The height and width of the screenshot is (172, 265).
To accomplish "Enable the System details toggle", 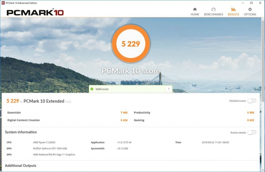I will tap(252, 133).
